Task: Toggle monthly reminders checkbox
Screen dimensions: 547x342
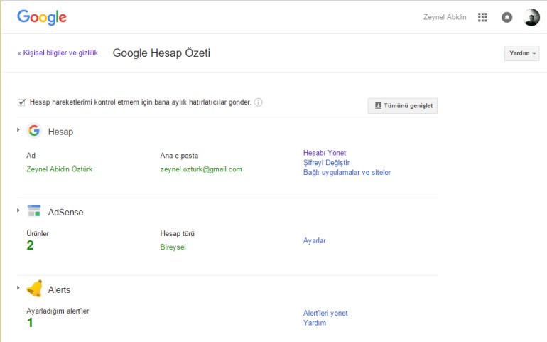Action: coord(21,102)
